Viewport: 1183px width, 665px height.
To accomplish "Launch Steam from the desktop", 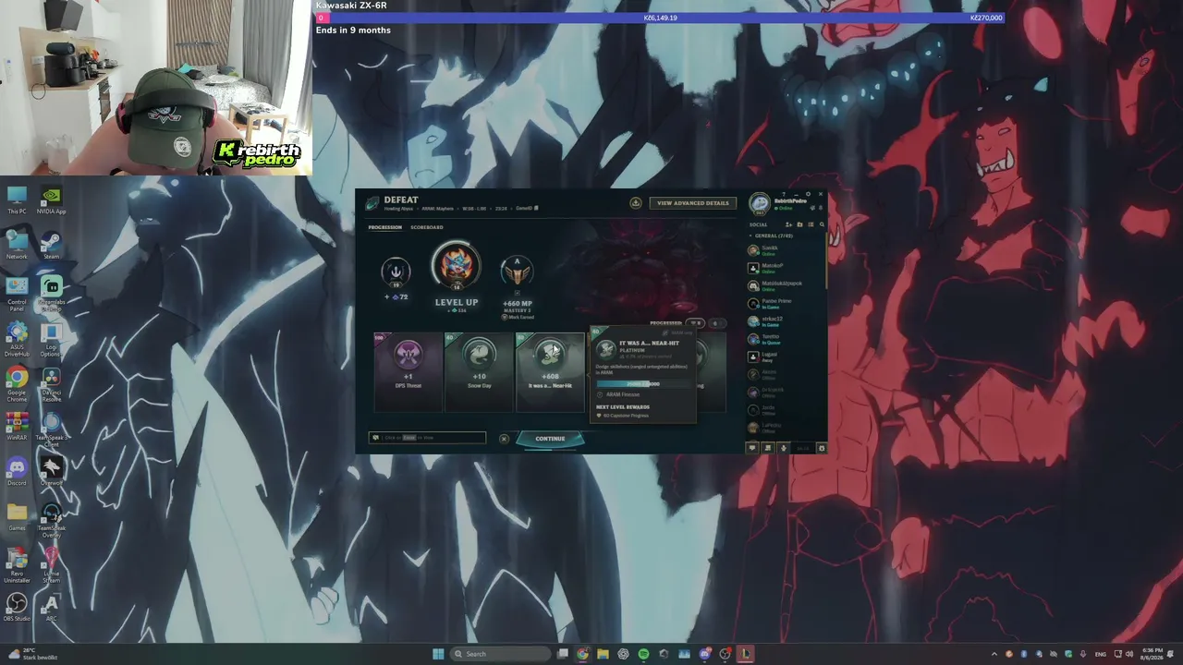I will coord(51,244).
